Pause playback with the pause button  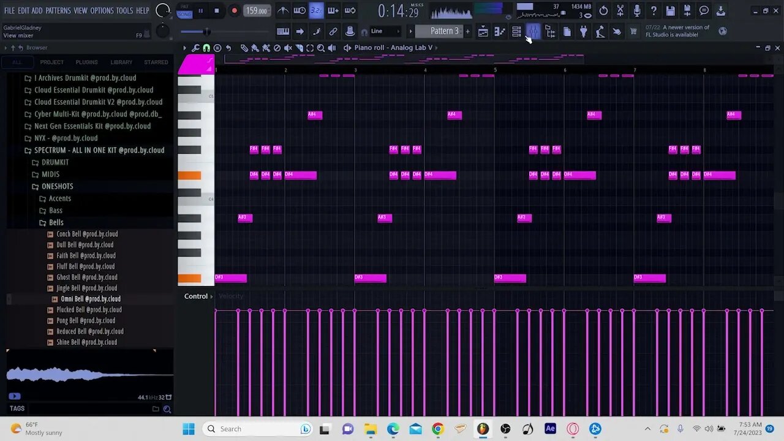200,10
